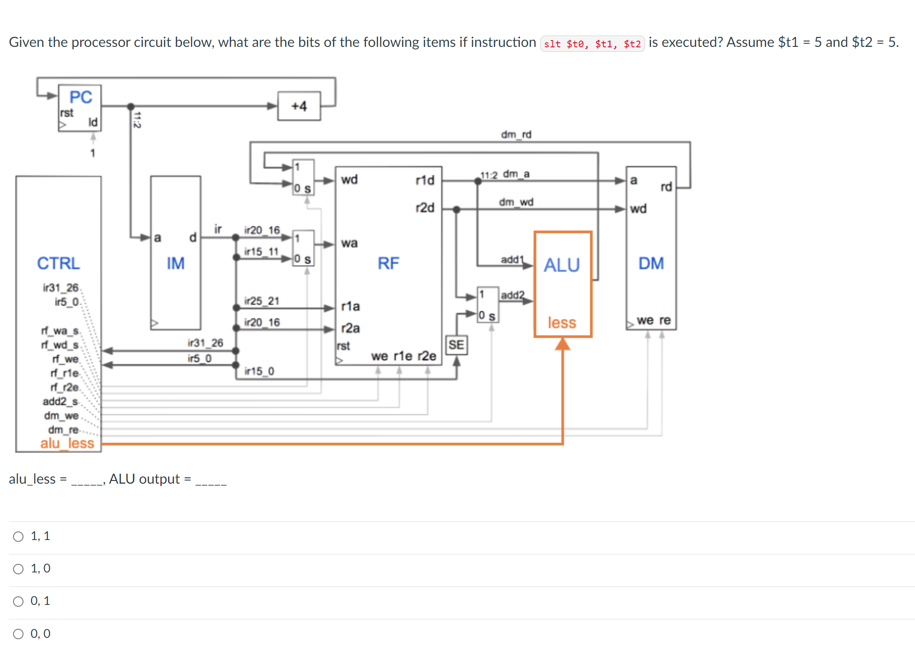Choose the 1, 0 answer option
Viewport: 915px width, 659px height.
[18, 568]
